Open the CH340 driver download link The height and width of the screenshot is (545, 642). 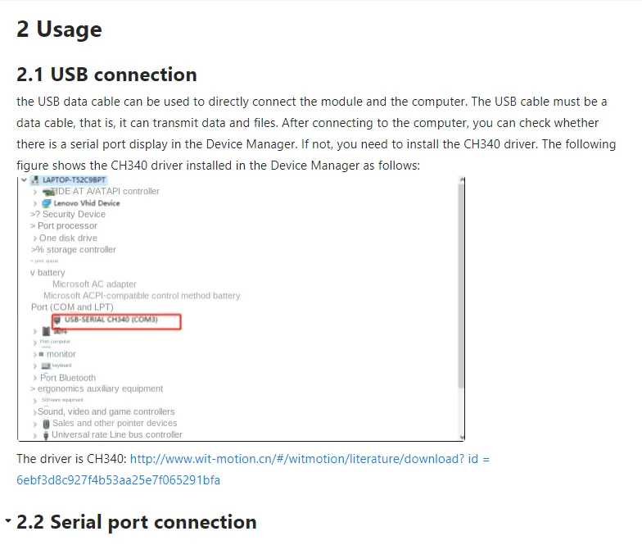pyautogui.click(x=310, y=459)
